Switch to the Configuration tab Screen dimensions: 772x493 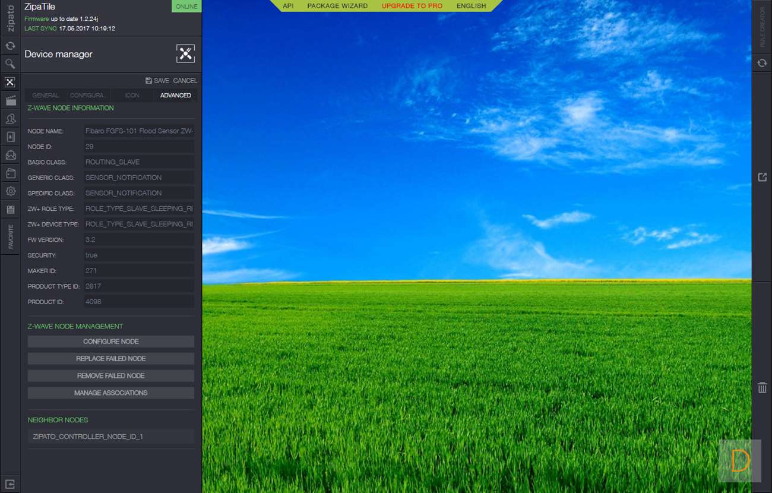88,95
